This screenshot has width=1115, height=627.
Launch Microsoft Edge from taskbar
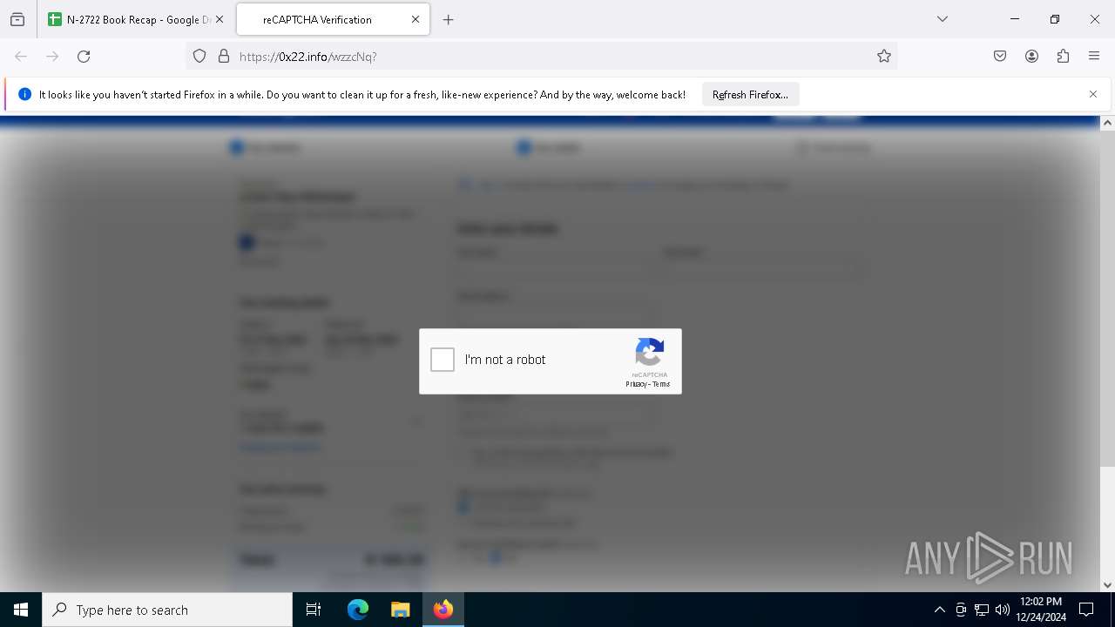coord(358,610)
